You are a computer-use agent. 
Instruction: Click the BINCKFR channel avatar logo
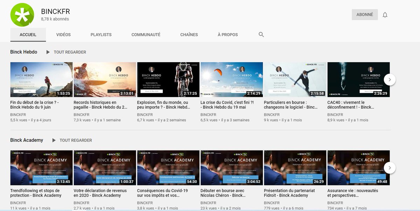22,15
